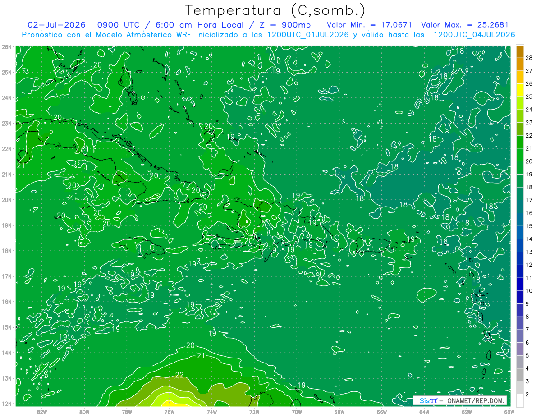Click the colorbar legend value 27

click(529, 71)
